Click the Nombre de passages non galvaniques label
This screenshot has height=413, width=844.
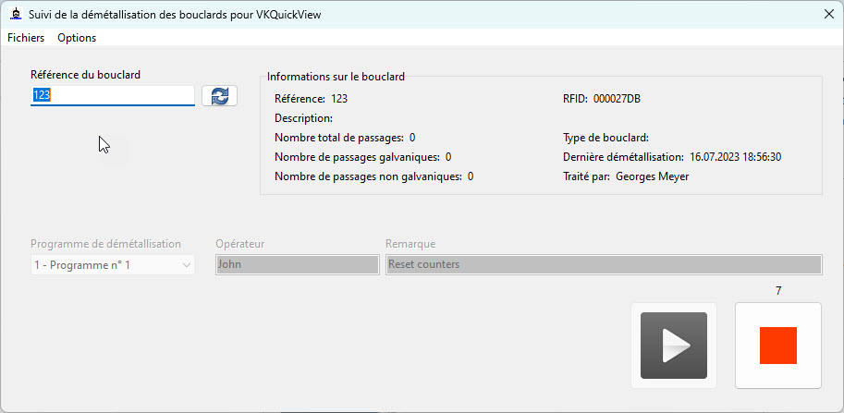click(368, 176)
